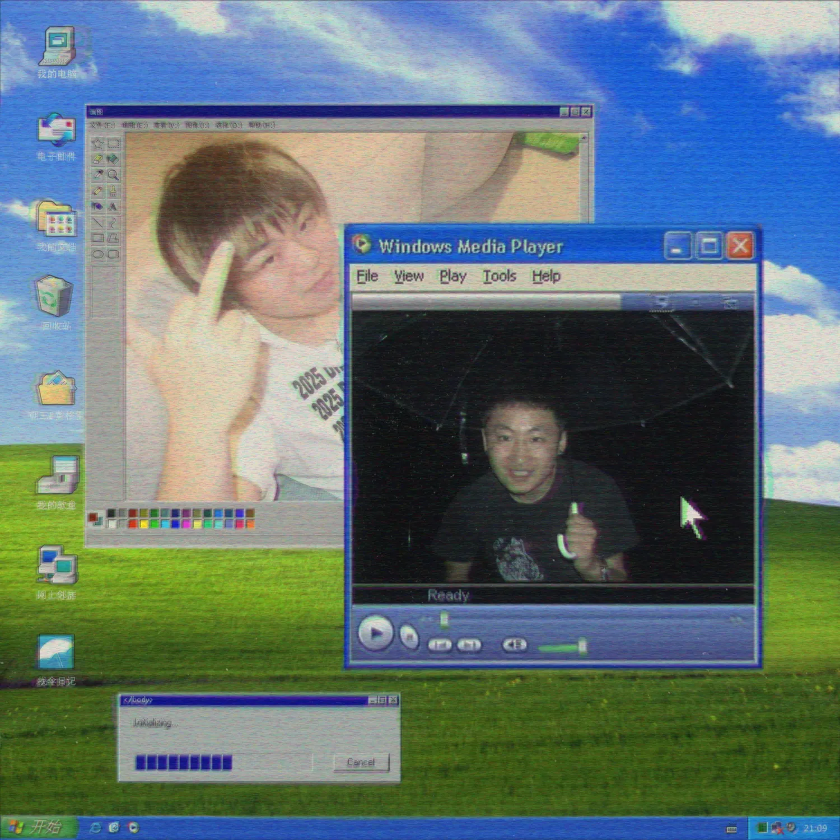The height and width of the screenshot is (840, 840).
Task: Adjust the Media Player volume slider
Action: pos(582,646)
